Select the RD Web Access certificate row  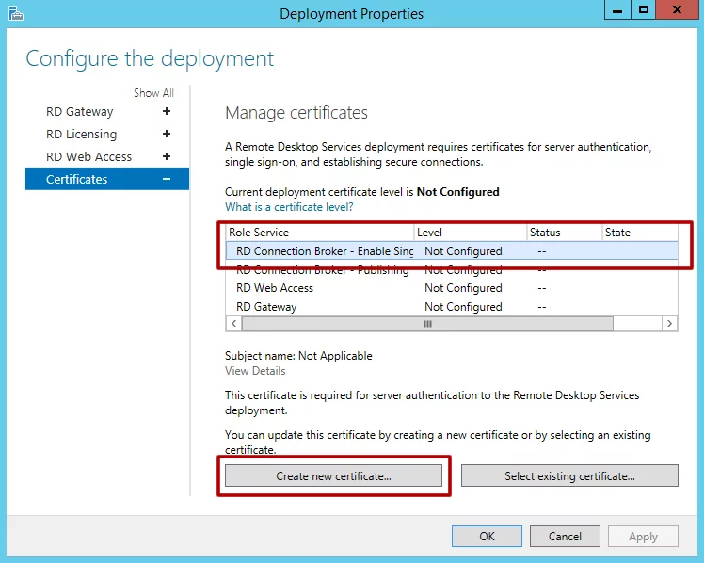tap(275, 288)
